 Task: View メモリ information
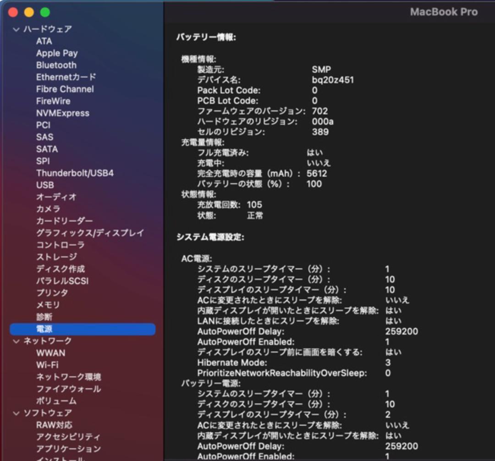[x=46, y=305]
